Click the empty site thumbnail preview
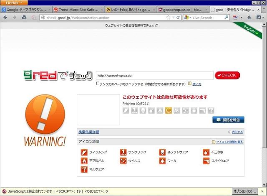267x196 pixels. point(98,109)
